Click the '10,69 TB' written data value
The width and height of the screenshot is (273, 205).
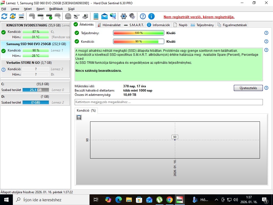(x=130, y=95)
